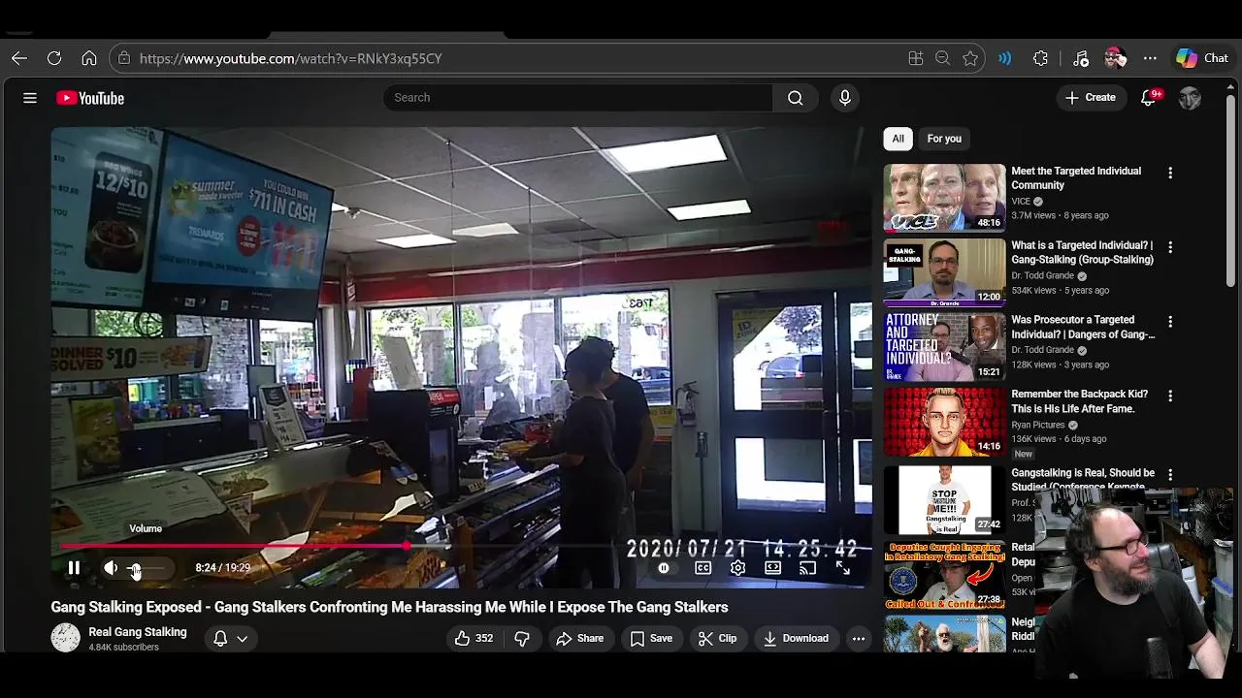Screen dimensions: 1242x698
Task: Open options menu for What is a Targeted Individual
Action: click(1170, 247)
